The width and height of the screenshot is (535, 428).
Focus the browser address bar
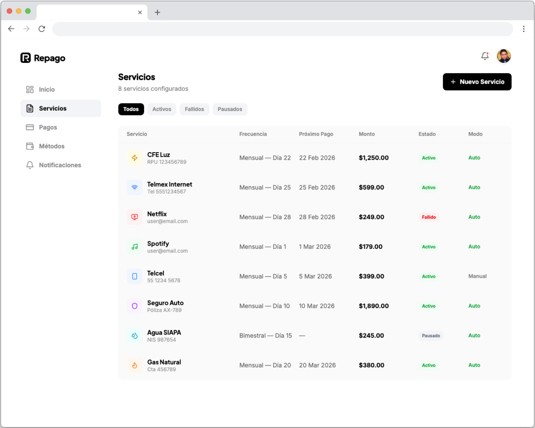pos(283,29)
